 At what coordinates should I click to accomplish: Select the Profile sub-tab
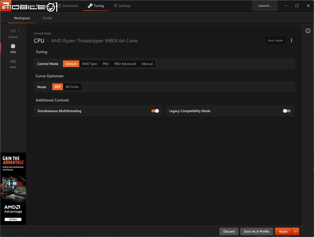(48, 18)
